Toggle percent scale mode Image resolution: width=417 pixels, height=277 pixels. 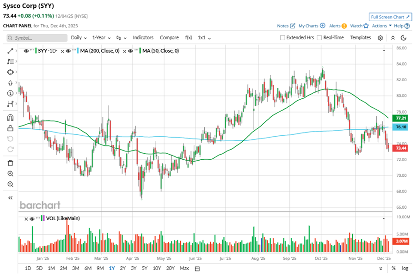(x=393, y=268)
